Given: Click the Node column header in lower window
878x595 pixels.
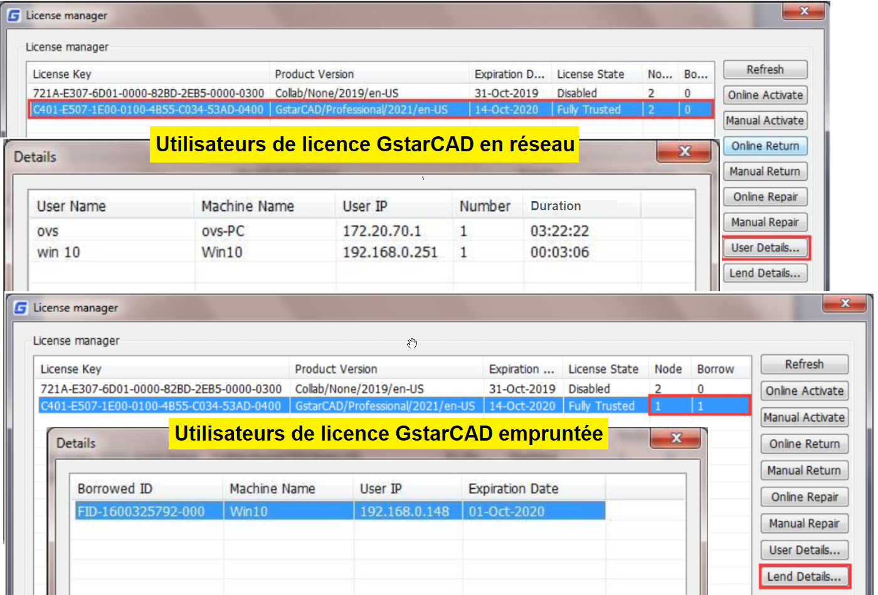Looking at the screenshot, I should (669, 369).
